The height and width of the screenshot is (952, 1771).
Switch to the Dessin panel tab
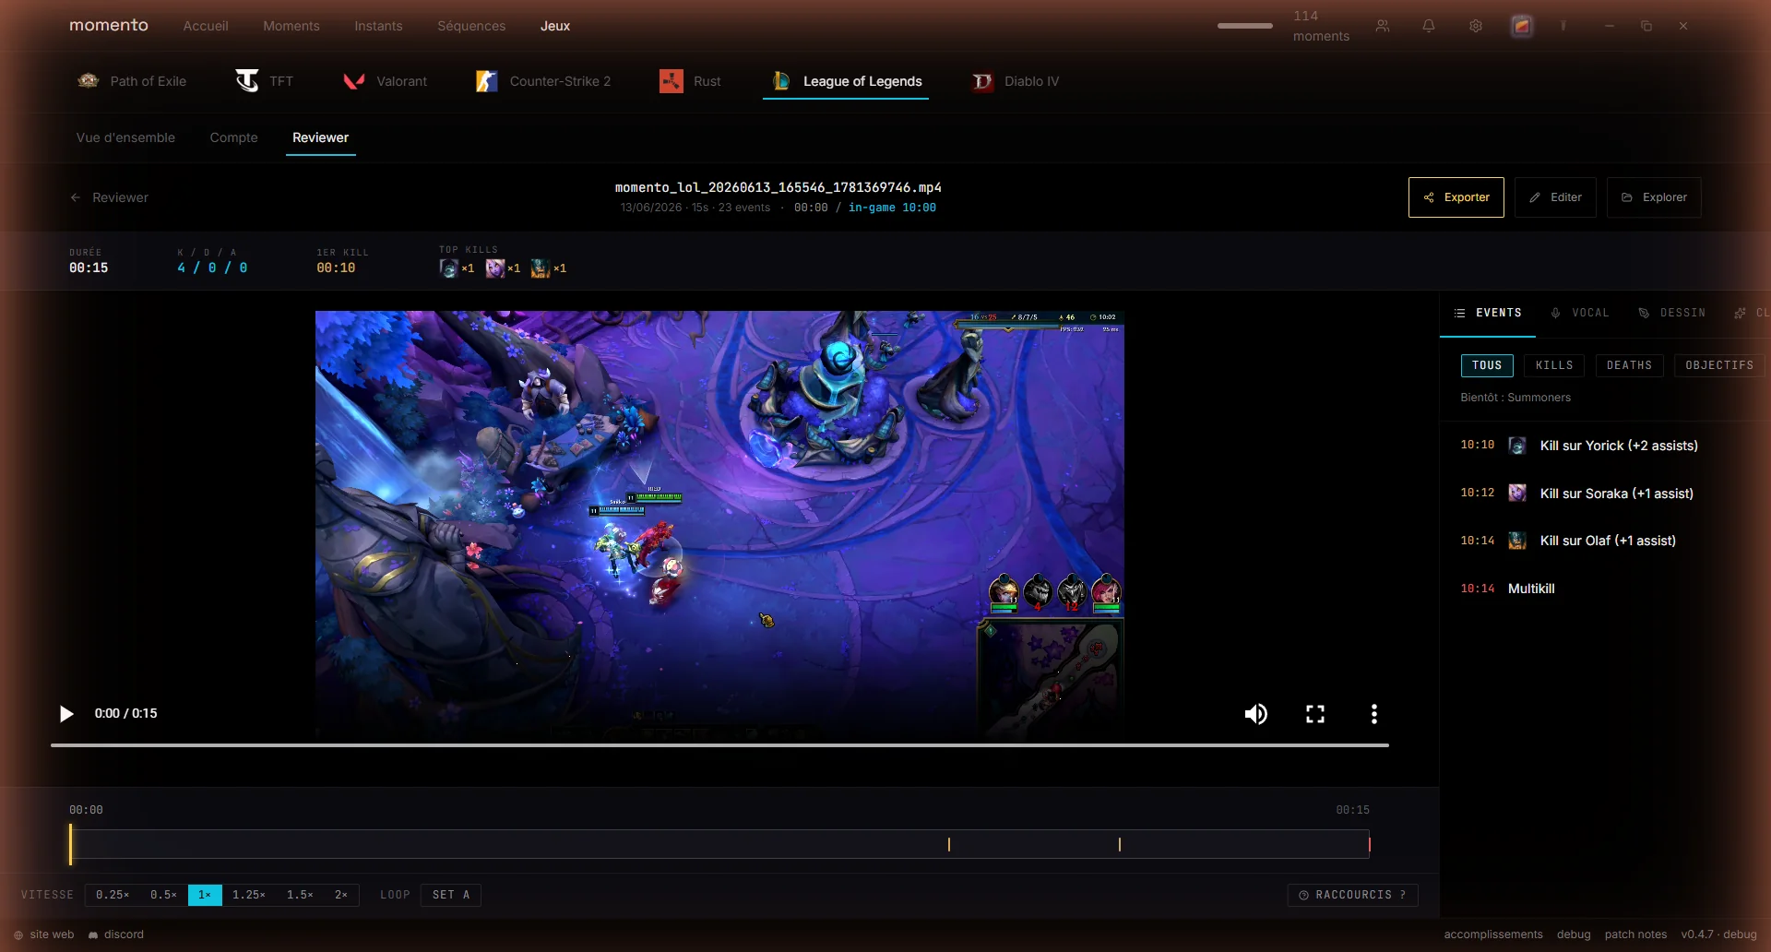click(x=1672, y=314)
